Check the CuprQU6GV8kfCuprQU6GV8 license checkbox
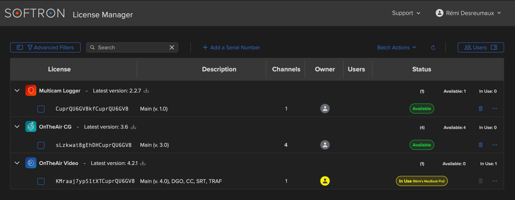Viewport: 515px width, 200px height. (x=41, y=109)
